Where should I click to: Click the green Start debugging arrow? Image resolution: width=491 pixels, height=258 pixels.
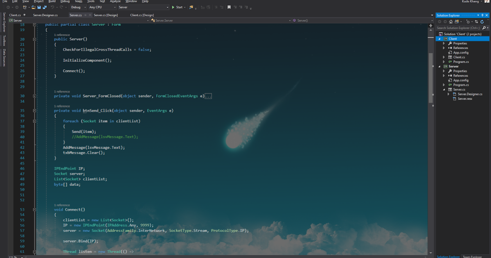tap(173, 7)
